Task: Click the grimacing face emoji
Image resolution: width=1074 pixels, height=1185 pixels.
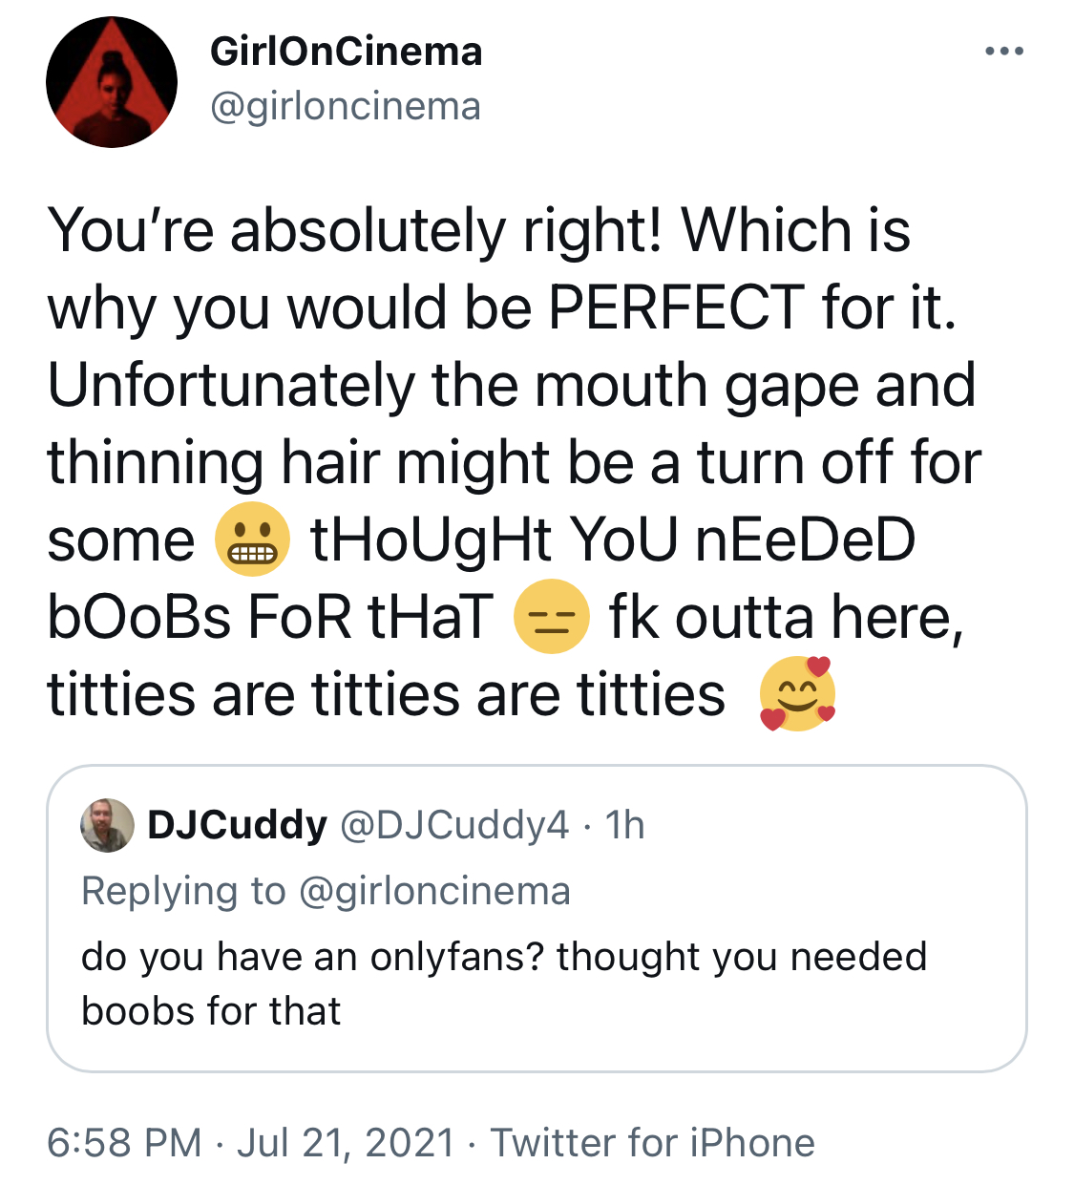Action: 252,540
